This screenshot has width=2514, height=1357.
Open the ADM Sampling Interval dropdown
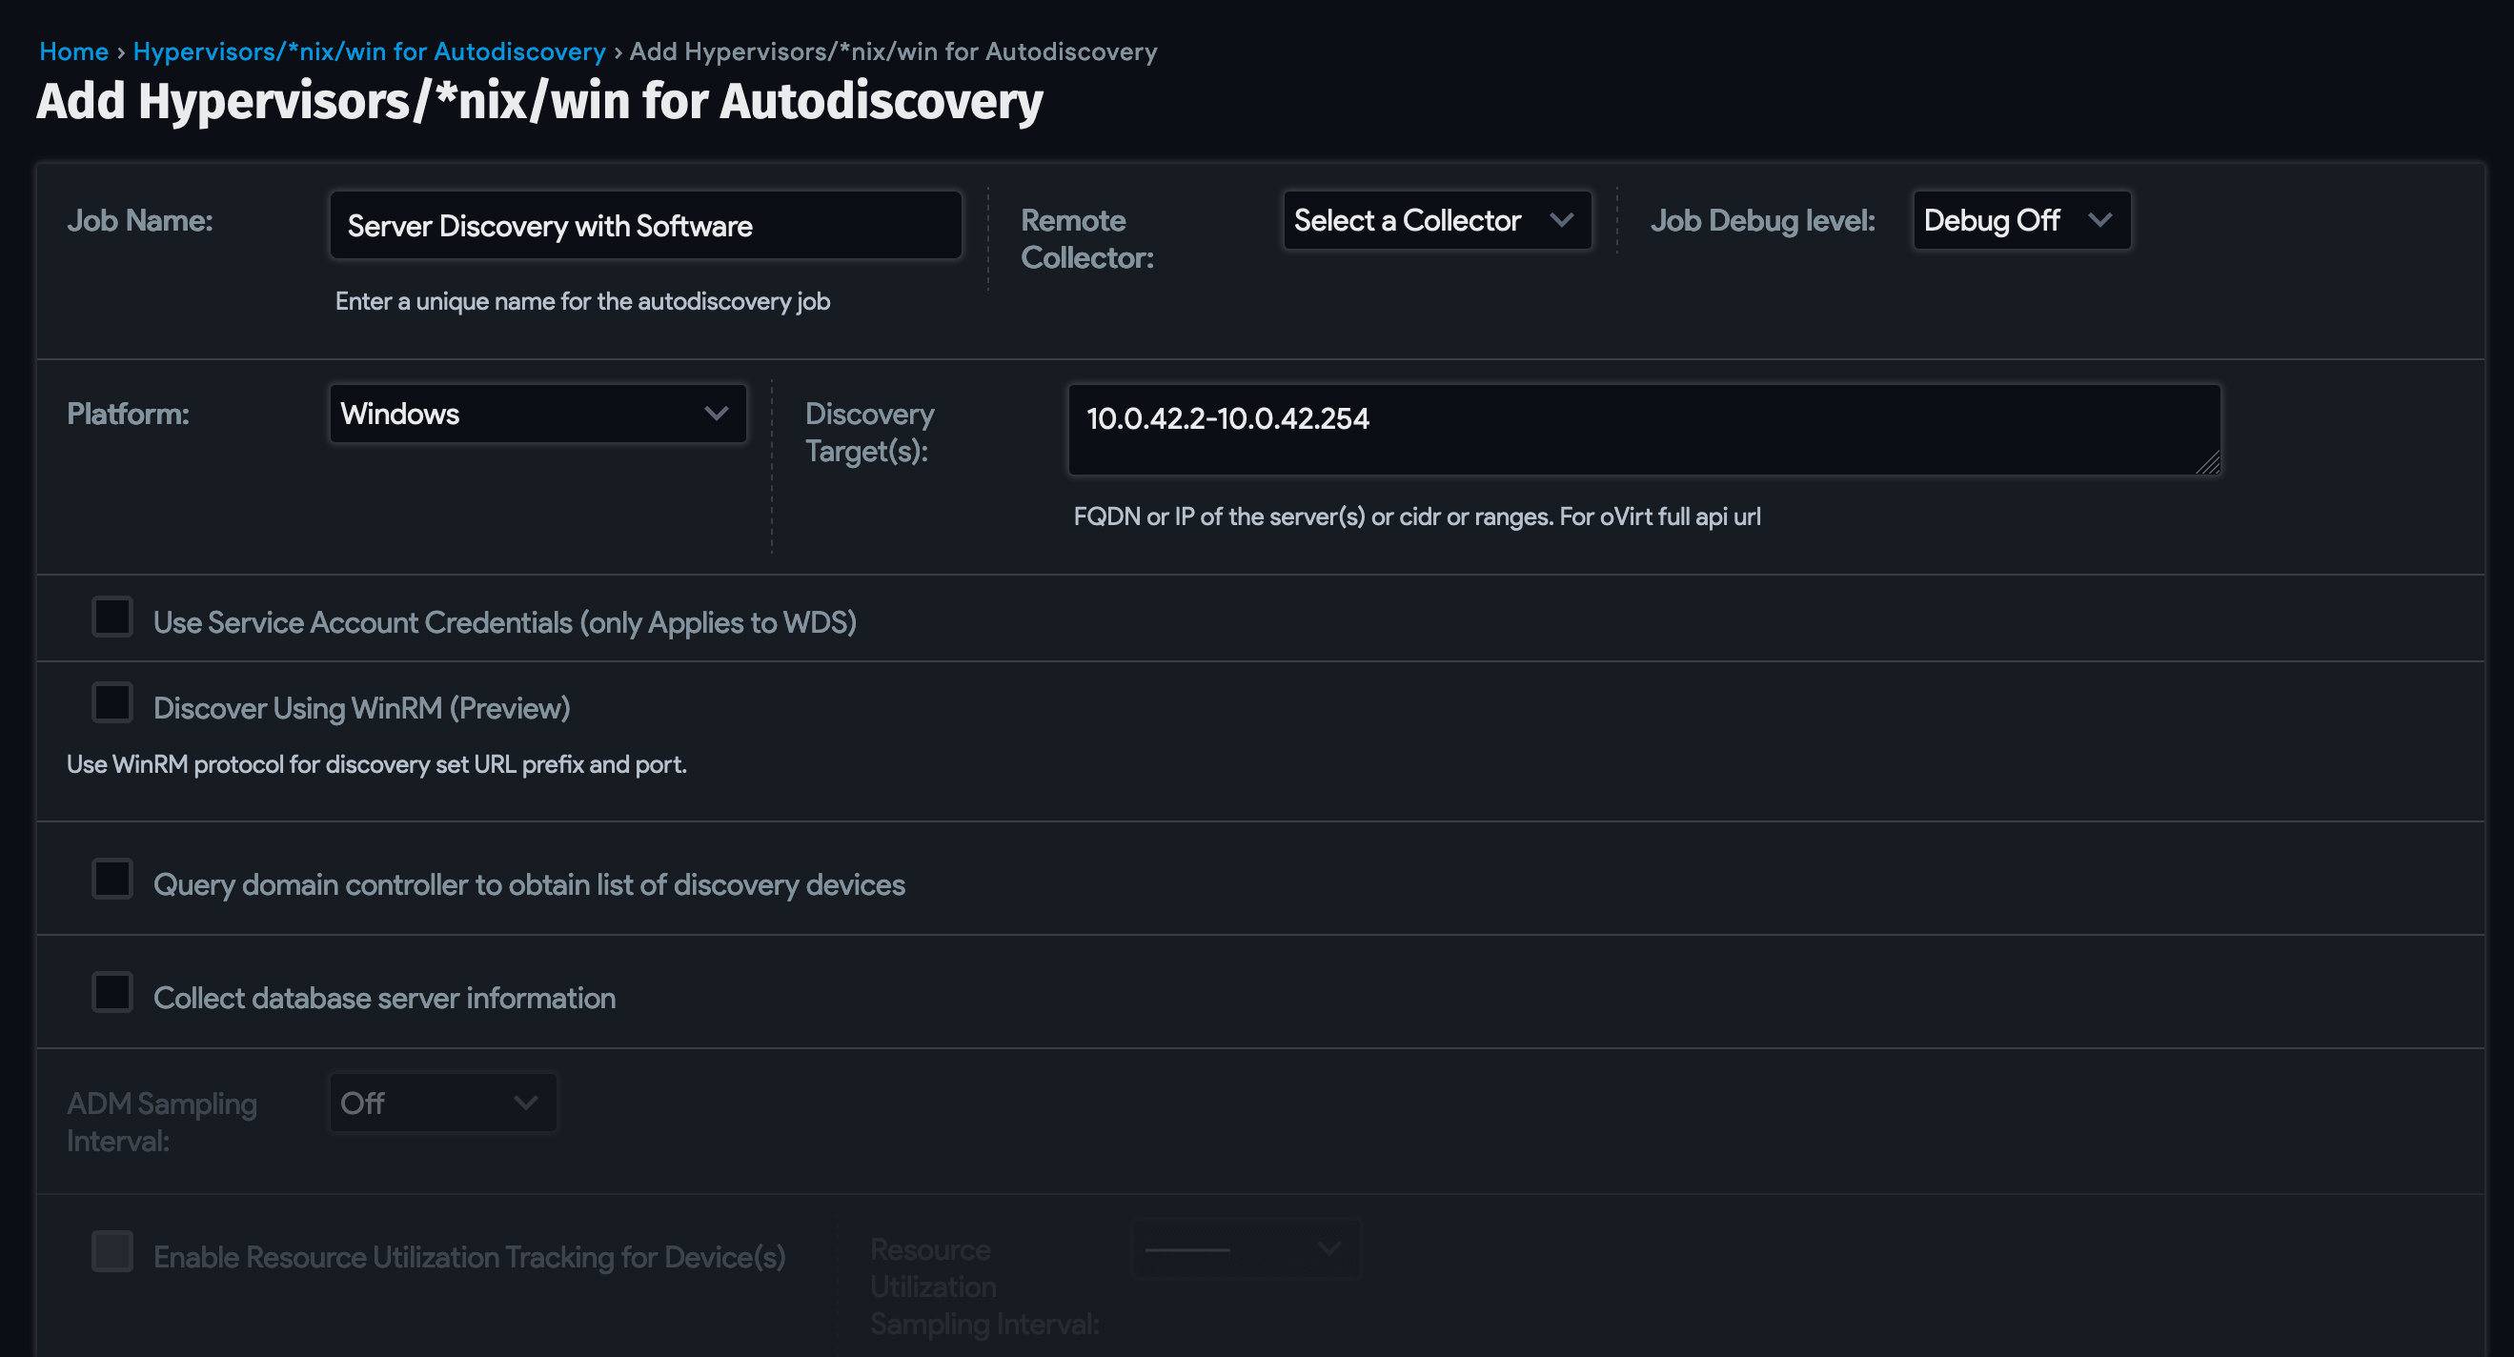point(441,1103)
